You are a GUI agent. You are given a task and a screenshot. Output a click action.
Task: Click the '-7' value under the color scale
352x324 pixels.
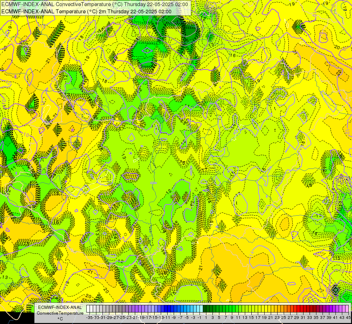[180, 318]
